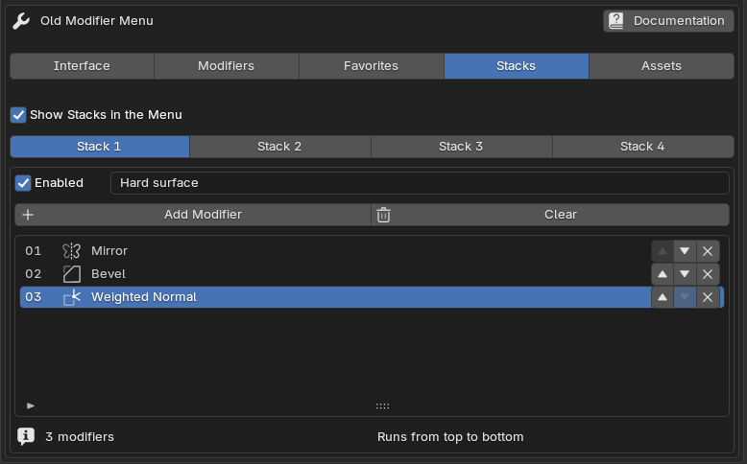This screenshot has height=464, width=747.
Task: Click the Add Modifier button
Action: (x=193, y=215)
